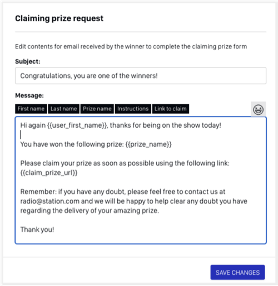The width and height of the screenshot is (278, 286).
Task: Place cursor at the Thank you! line
Action: 37,230
